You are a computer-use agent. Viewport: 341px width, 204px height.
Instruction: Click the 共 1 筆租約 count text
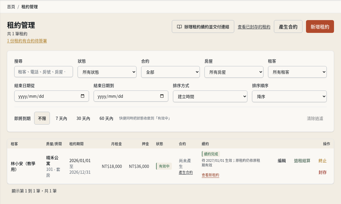click(17, 34)
